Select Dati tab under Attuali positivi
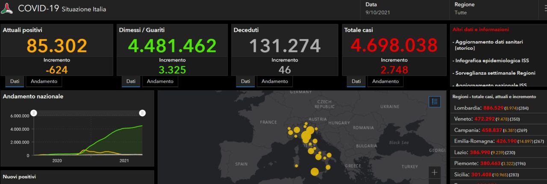The width and height of the screenshot is (547, 184). (x=15, y=81)
